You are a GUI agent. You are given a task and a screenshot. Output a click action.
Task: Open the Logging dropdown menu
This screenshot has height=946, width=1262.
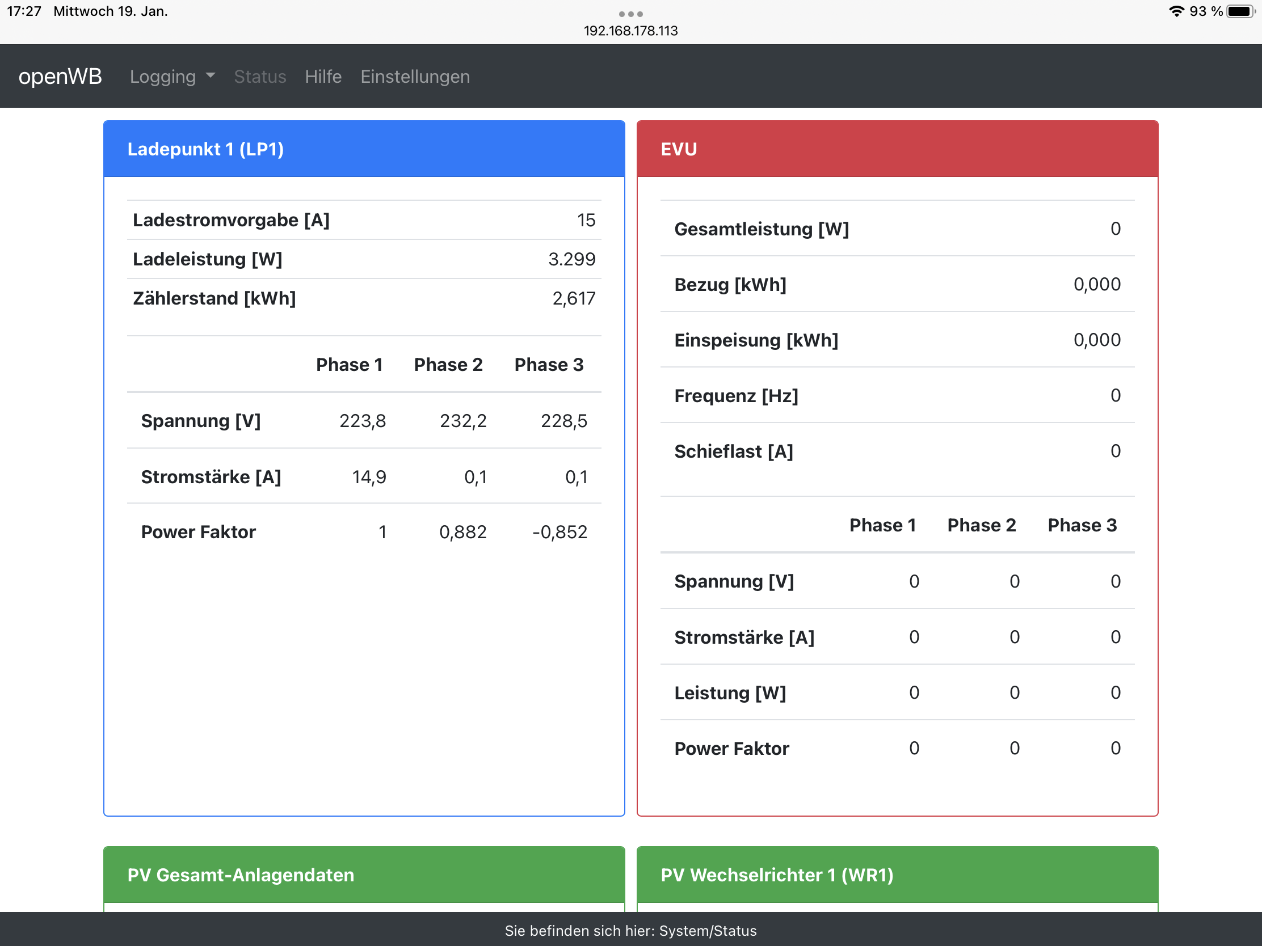click(172, 77)
